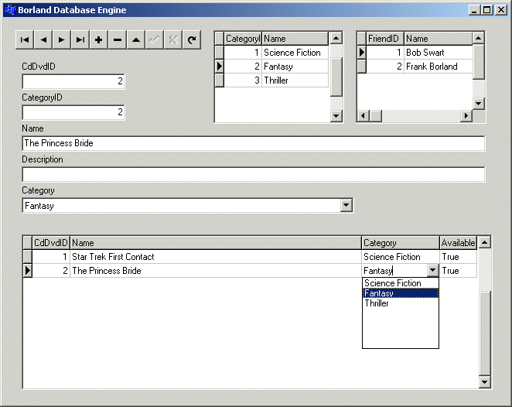Click Available column header in bottom grid
The width and height of the screenshot is (512, 407).
(458, 243)
